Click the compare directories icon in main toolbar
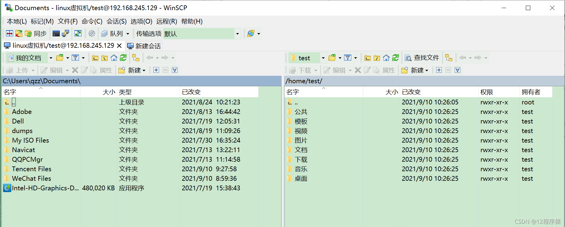The width and height of the screenshot is (565, 227). pos(10,33)
